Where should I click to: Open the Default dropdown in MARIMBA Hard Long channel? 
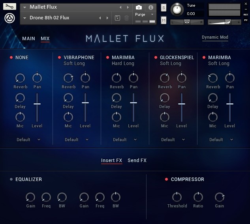(x=125, y=140)
